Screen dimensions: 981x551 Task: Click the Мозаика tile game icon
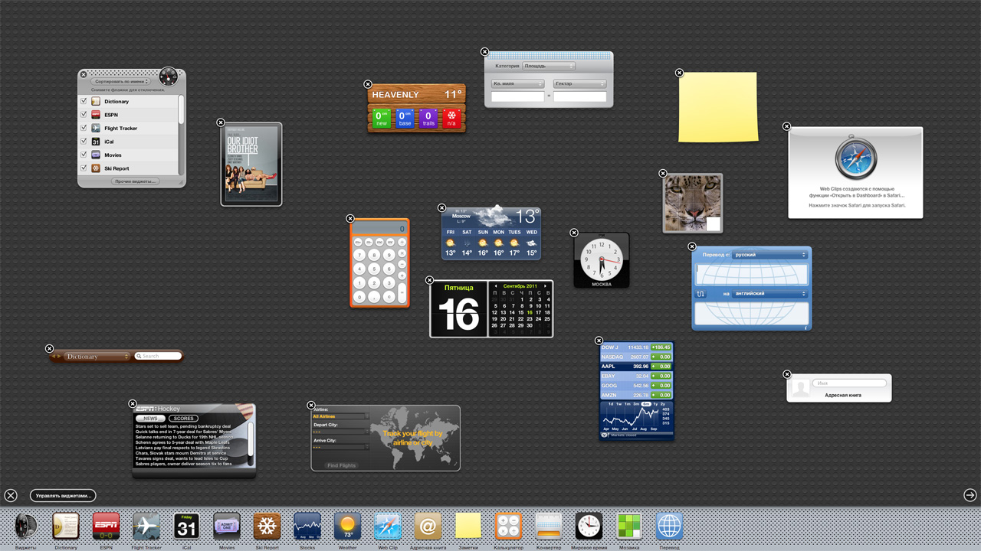(x=629, y=527)
